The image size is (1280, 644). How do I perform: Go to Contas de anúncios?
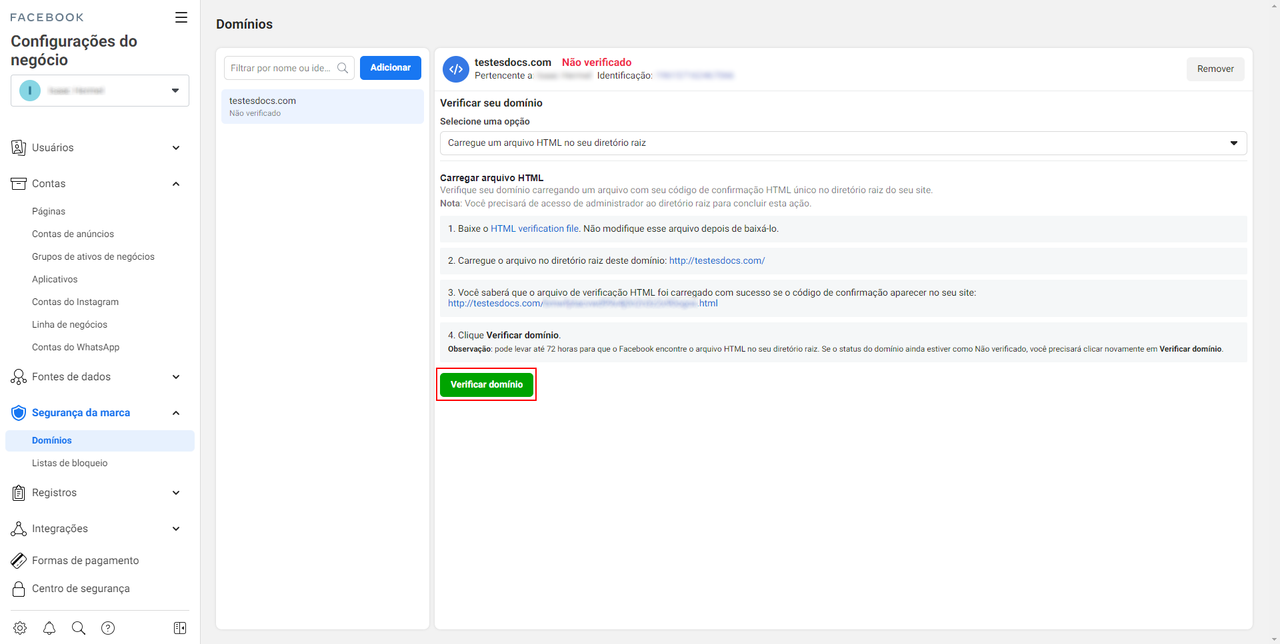click(x=73, y=234)
